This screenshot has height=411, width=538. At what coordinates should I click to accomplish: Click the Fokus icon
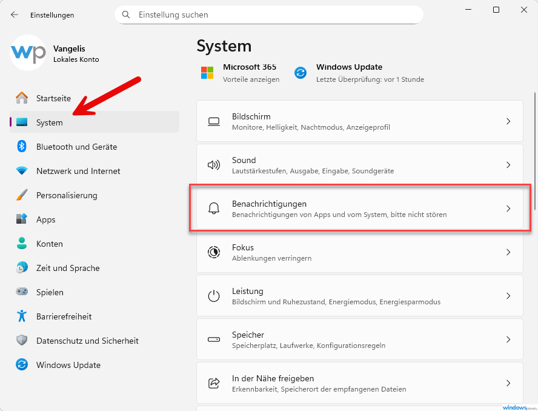pos(213,252)
